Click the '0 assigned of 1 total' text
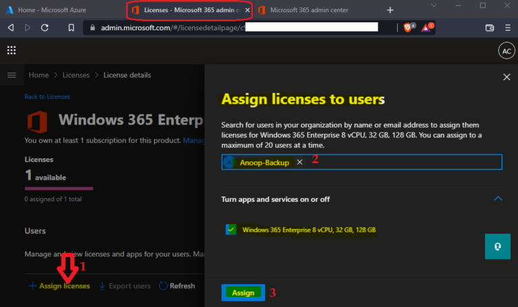This screenshot has height=307, width=518. [53, 199]
